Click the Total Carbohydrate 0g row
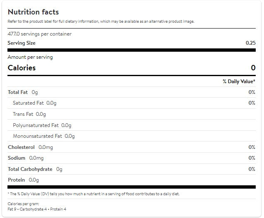Screen dimensions: 264x218 [x=132, y=169]
